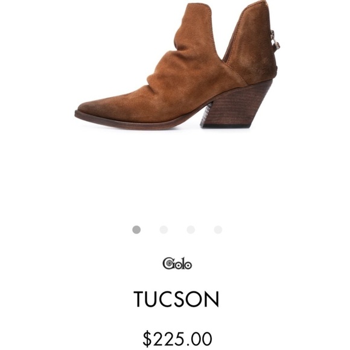Open the Golo brand logo

[x=177, y=263]
